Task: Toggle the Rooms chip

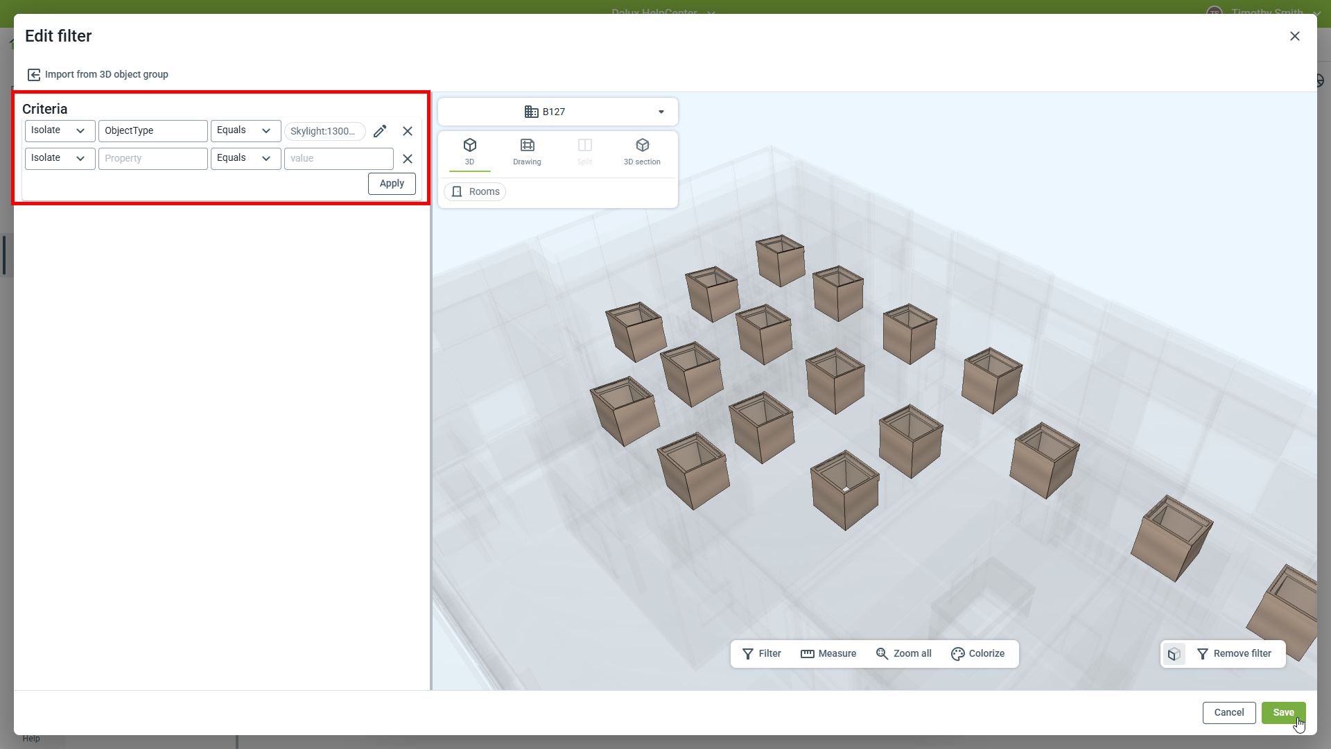Action: coord(475,191)
